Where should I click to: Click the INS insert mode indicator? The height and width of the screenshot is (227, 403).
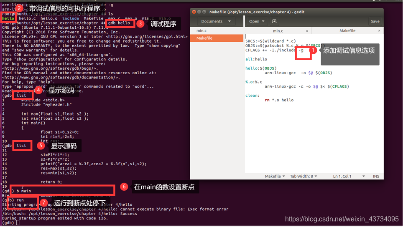(x=376, y=176)
